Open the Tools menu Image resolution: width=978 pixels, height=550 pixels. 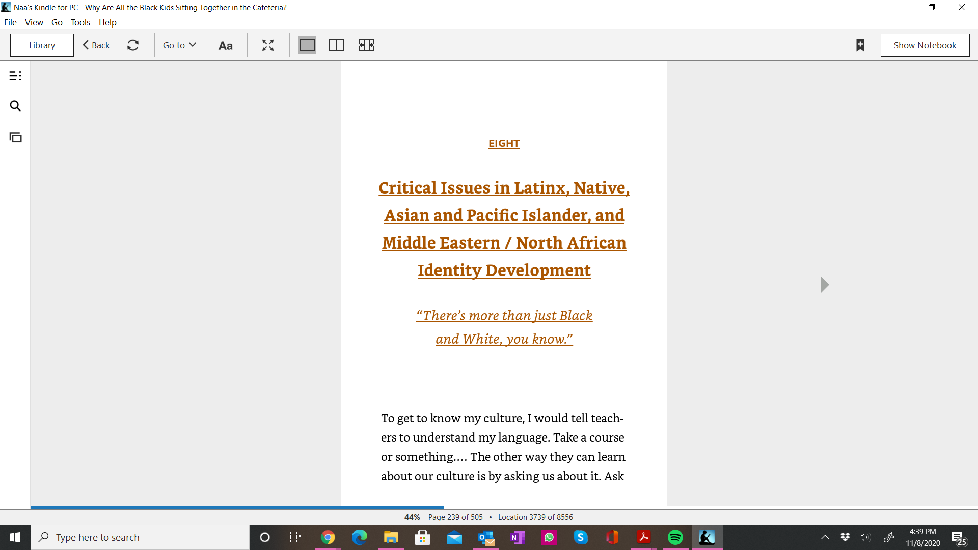click(x=80, y=22)
